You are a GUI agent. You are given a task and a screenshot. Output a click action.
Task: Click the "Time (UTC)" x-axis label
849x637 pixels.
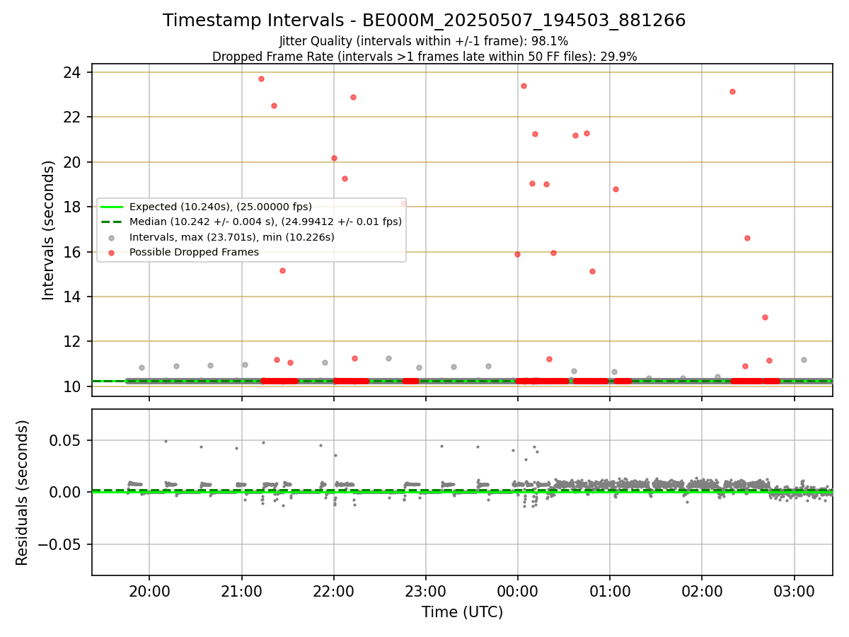[x=462, y=612]
